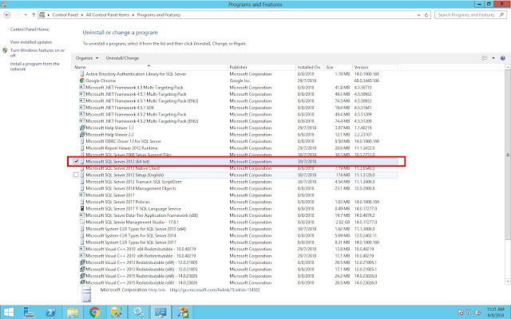Click the network tray icon
The width and height of the screenshot is (511, 319).
[469, 313]
